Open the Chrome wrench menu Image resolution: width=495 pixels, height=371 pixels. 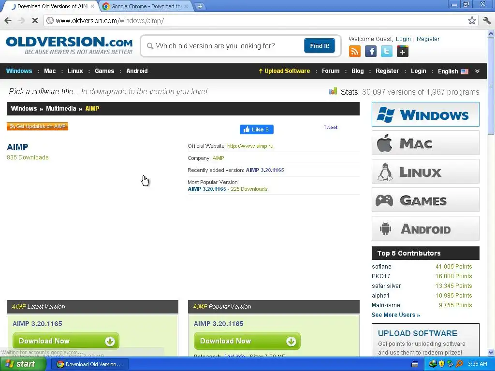tap(487, 20)
